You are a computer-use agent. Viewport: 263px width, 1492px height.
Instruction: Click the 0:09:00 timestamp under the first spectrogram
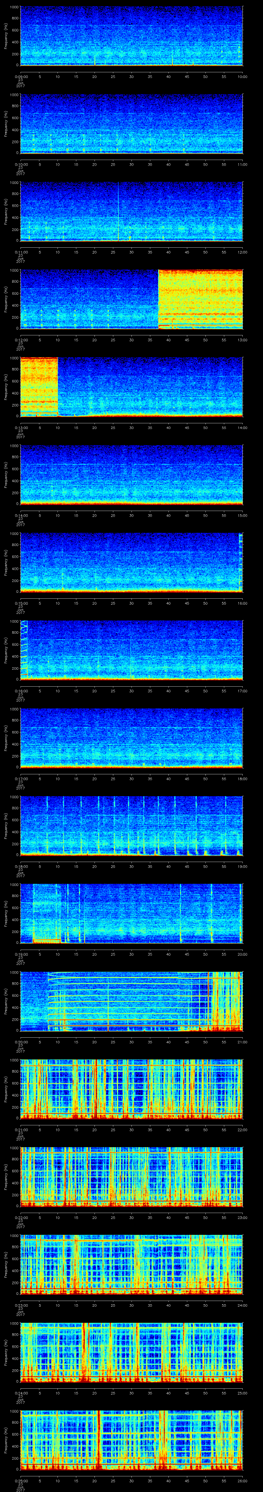21,76
